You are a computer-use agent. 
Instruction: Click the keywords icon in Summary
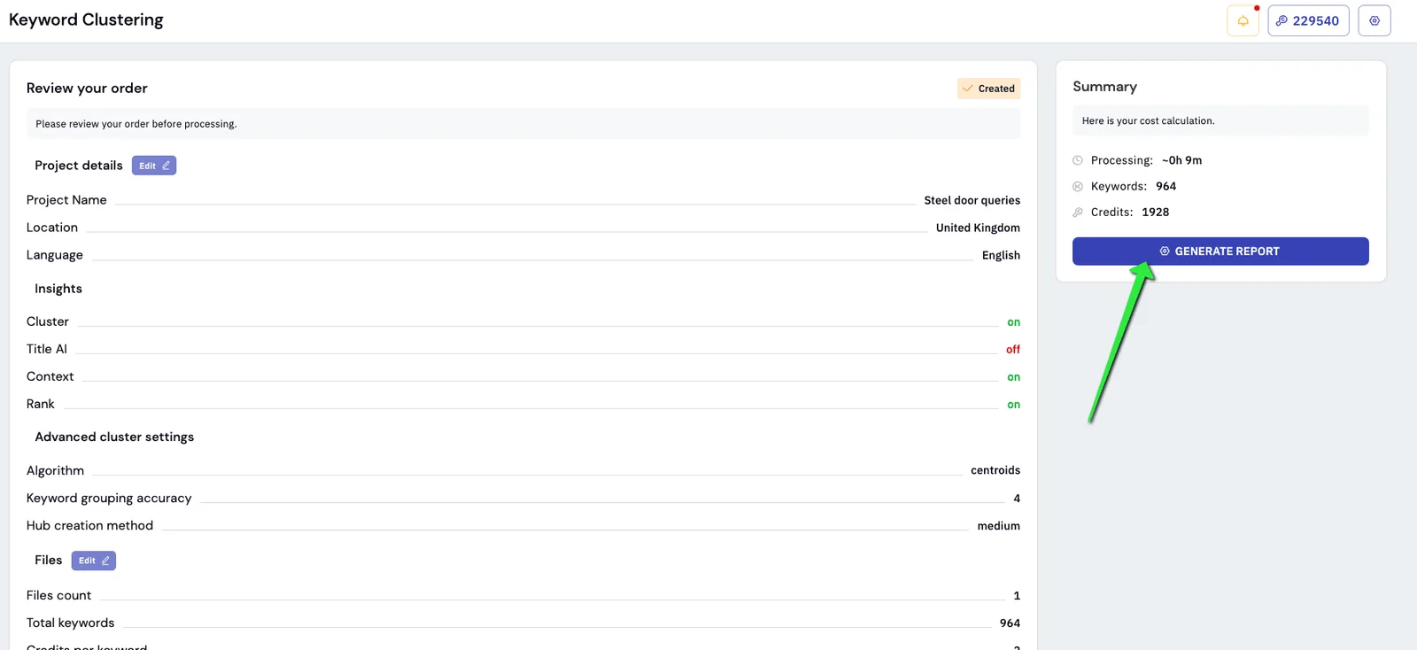pyautogui.click(x=1078, y=186)
